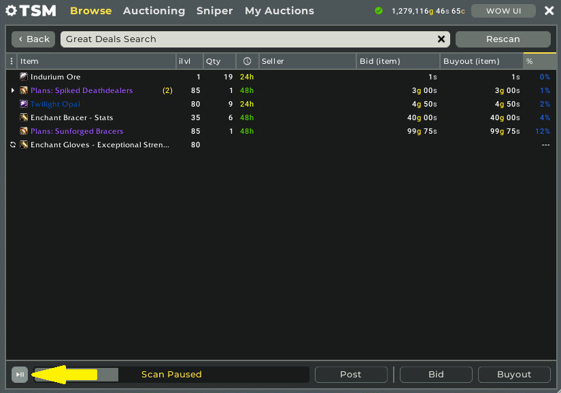Click the Plans: Sunforged Bracers icon

click(24, 131)
